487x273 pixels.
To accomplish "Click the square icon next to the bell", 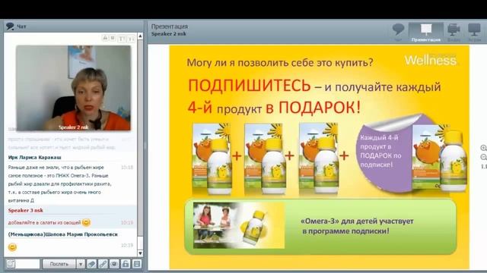I will click(x=113, y=38).
